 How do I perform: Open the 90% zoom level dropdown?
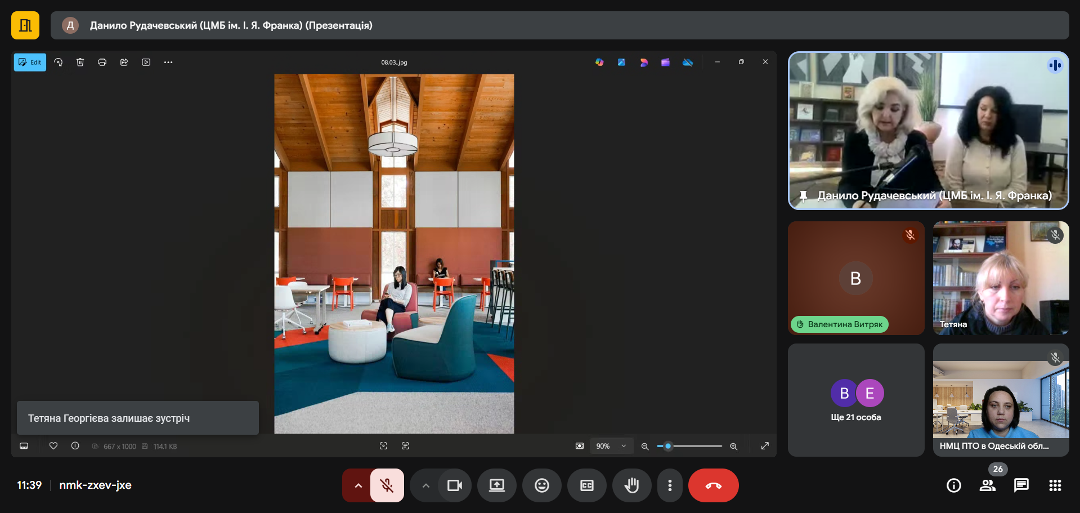(611, 446)
